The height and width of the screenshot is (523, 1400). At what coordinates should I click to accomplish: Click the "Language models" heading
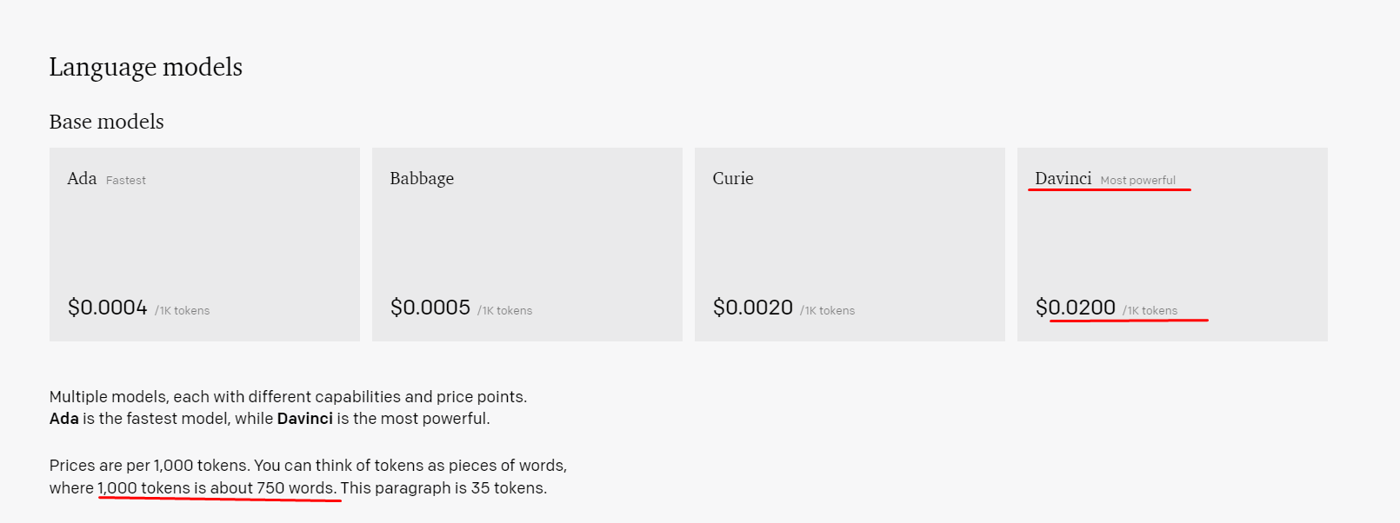pyautogui.click(x=145, y=67)
